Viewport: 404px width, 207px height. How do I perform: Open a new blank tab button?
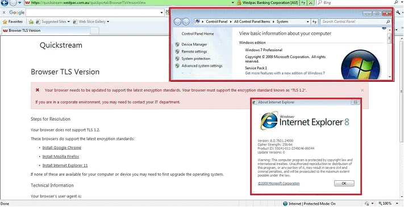click(x=94, y=31)
